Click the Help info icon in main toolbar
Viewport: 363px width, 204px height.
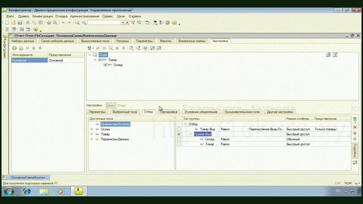point(174,23)
